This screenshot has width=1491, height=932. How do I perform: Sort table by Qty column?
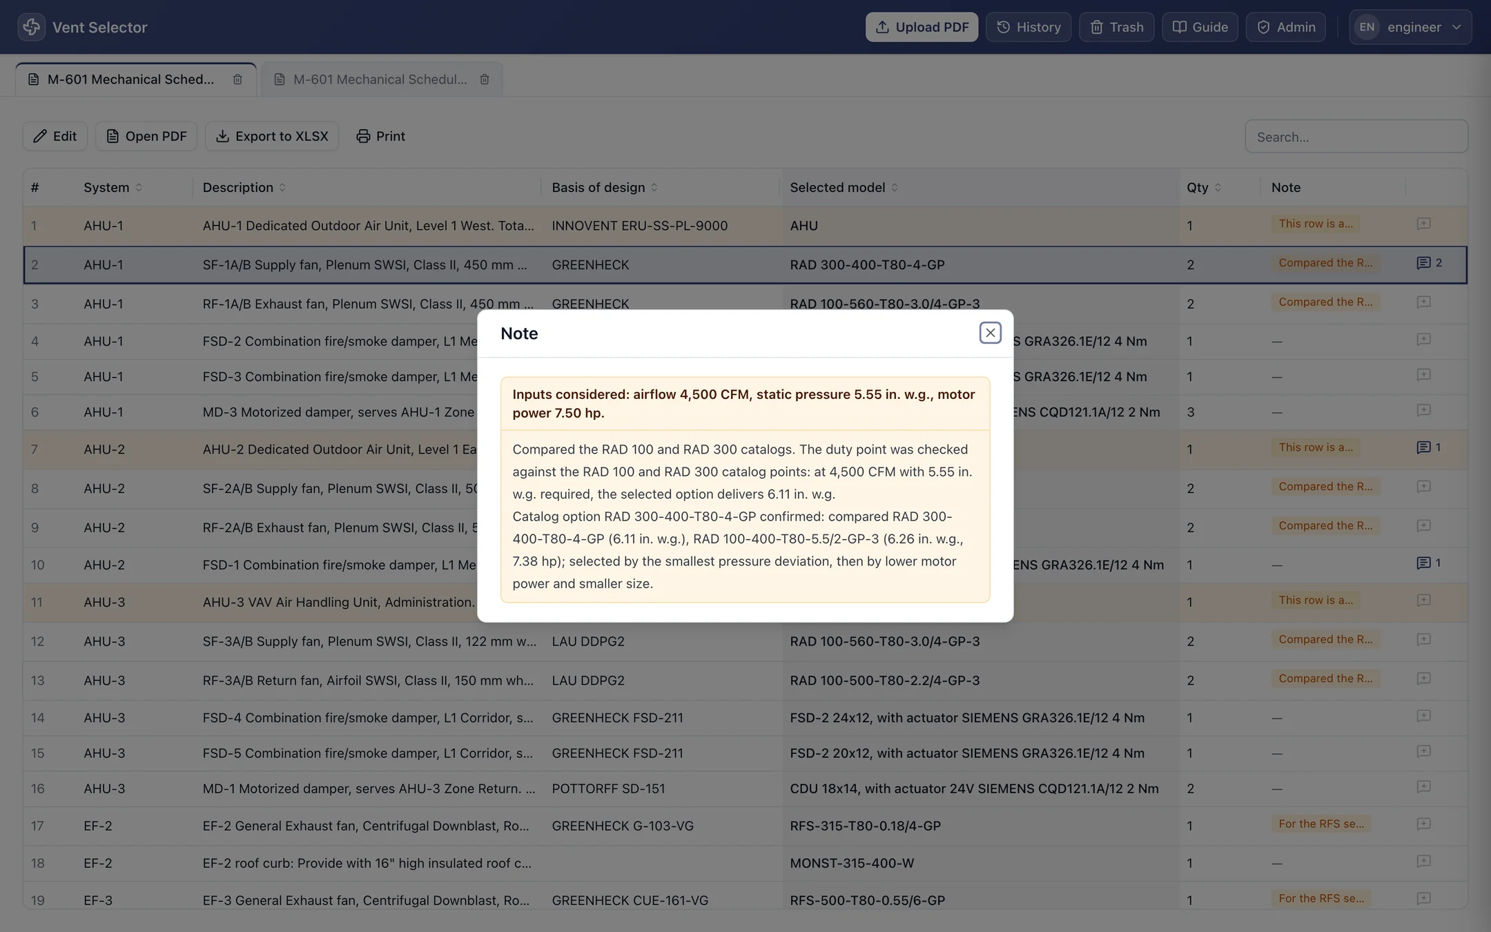click(x=1204, y=187)
